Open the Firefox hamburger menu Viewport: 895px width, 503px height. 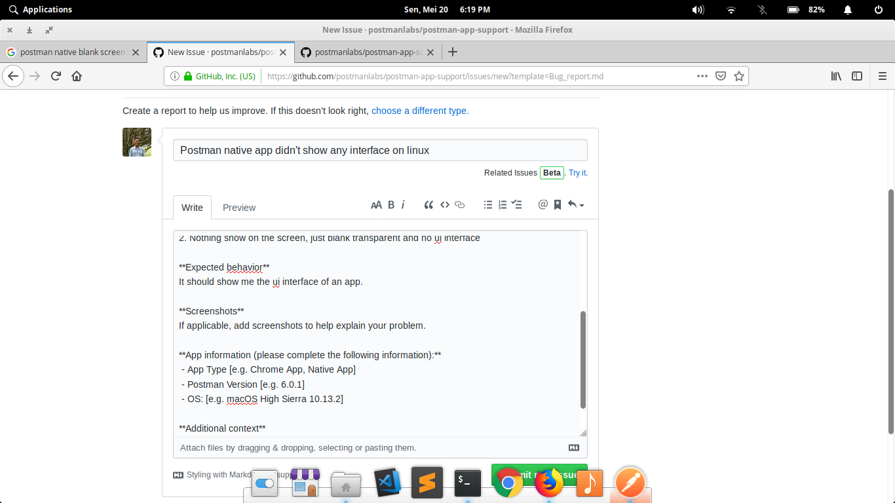coord(881,76)
